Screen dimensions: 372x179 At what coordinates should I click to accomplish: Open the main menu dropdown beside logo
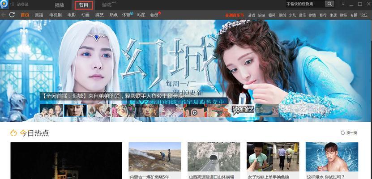click(x=13, y=4)
